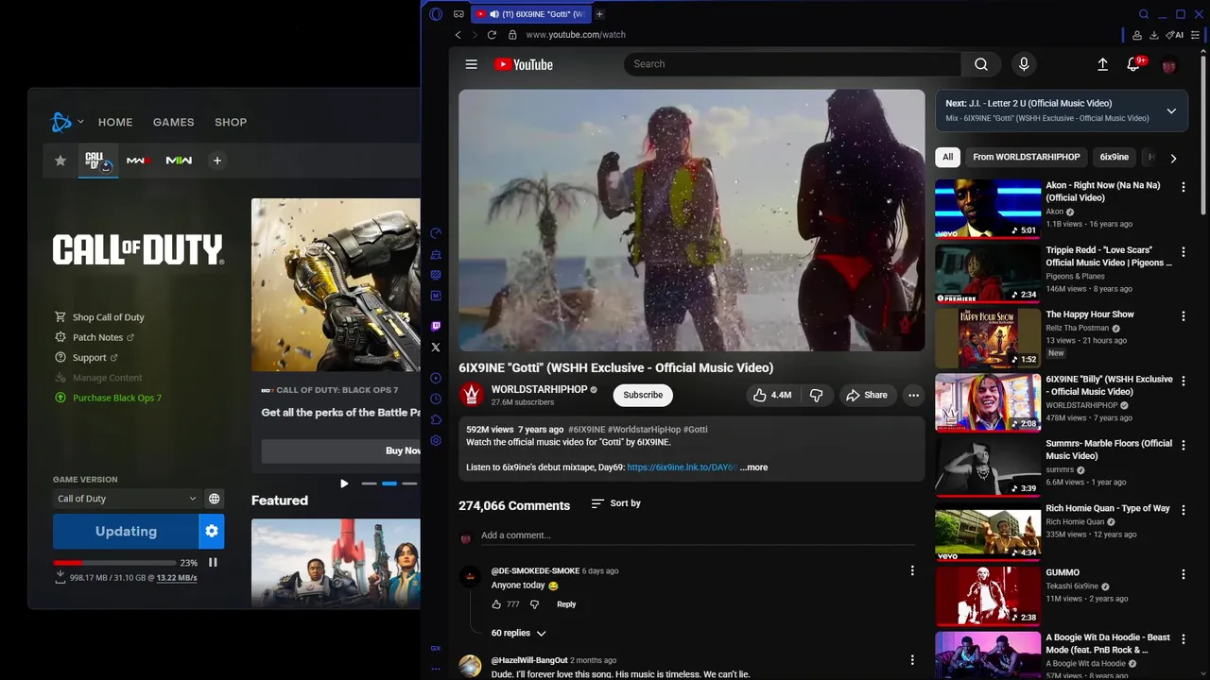This screenshot has width=1210, height=680.
Task: Click the favorites star icon in Battle.net
Action: click(x=60, y=161)
